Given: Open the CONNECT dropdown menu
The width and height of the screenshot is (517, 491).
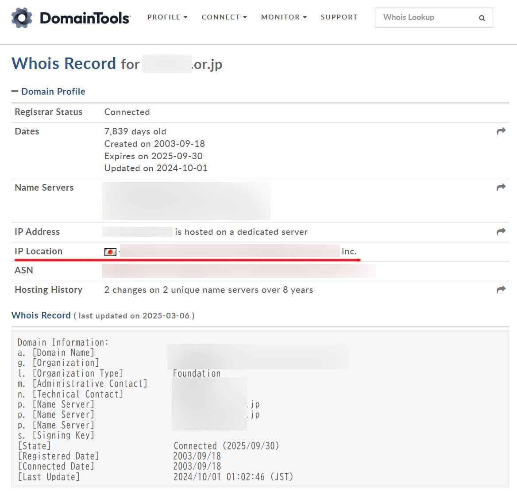Looking at the screenshot, I should [x=224, y=17].
